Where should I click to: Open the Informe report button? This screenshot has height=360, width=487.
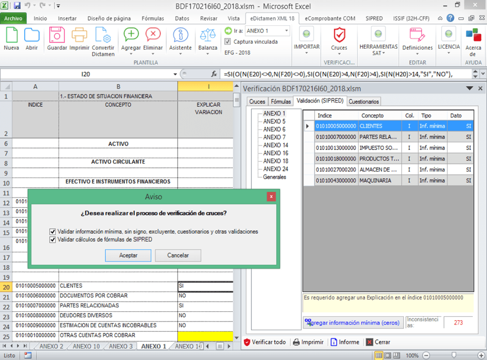tap(345, 342)
